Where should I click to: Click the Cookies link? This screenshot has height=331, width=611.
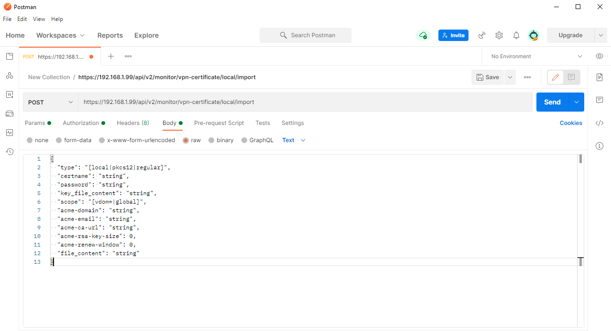(571, 123)
